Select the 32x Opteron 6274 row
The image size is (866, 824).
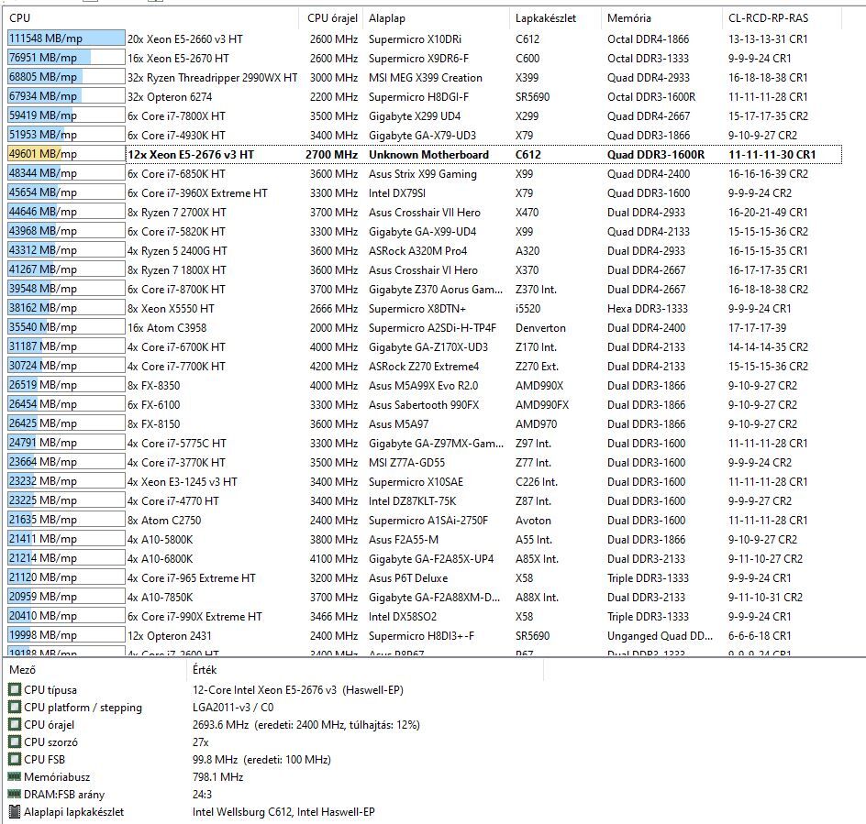tap(424, 96)
